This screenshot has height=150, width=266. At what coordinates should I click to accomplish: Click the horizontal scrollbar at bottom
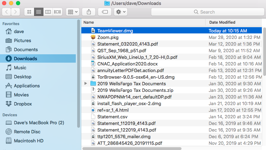[x=132, y=149]
